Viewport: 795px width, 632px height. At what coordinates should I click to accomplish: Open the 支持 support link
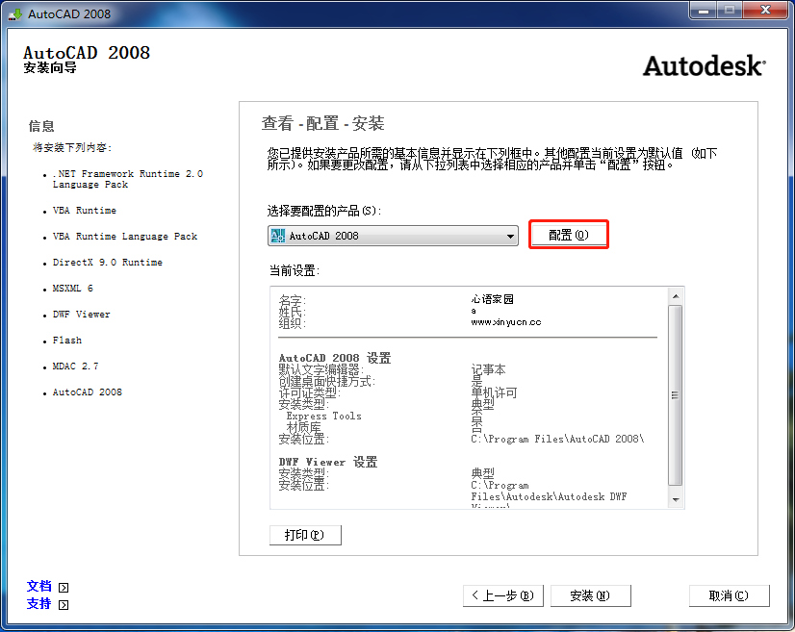tap(39, 604)
